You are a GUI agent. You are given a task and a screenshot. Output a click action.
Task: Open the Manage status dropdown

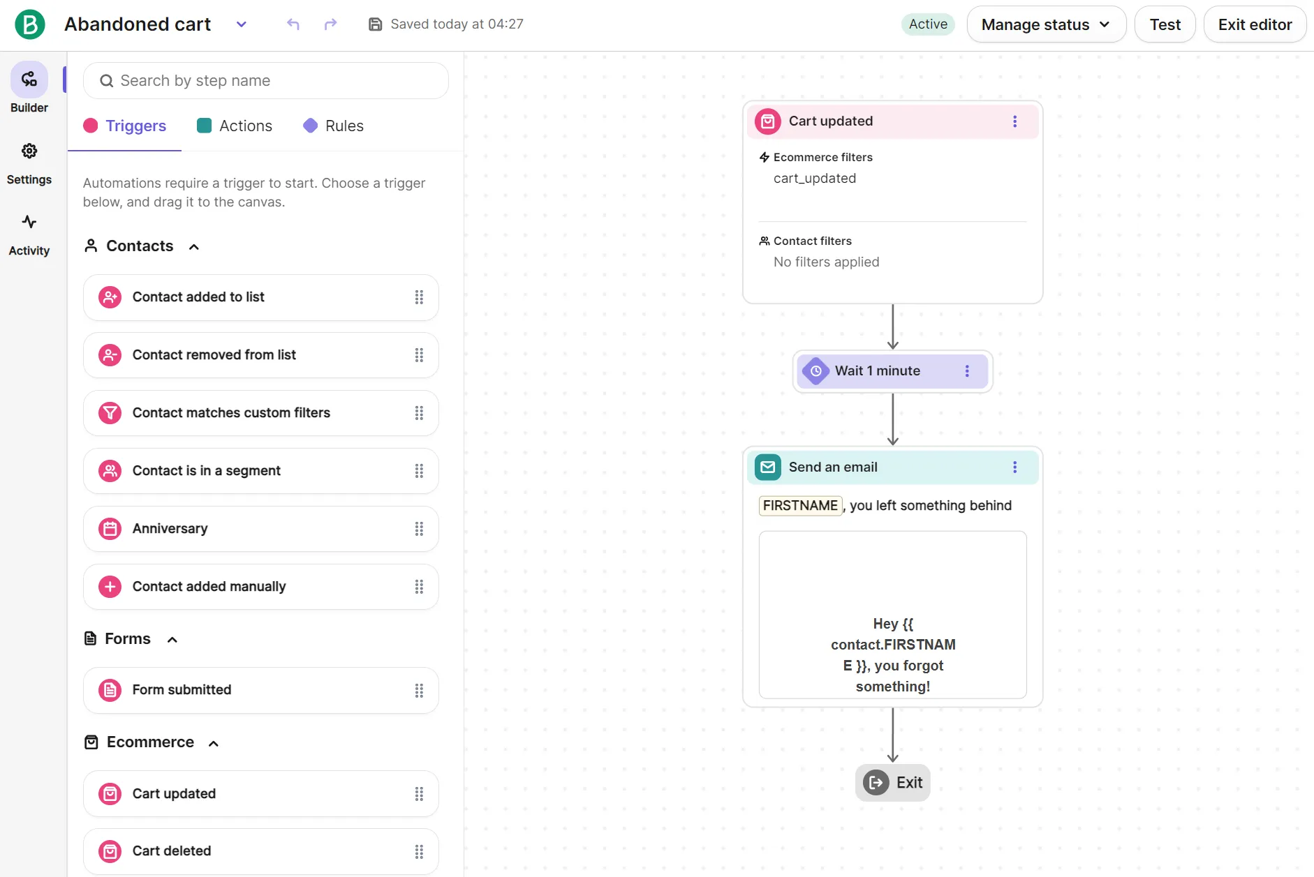[x=1046, y=24]
